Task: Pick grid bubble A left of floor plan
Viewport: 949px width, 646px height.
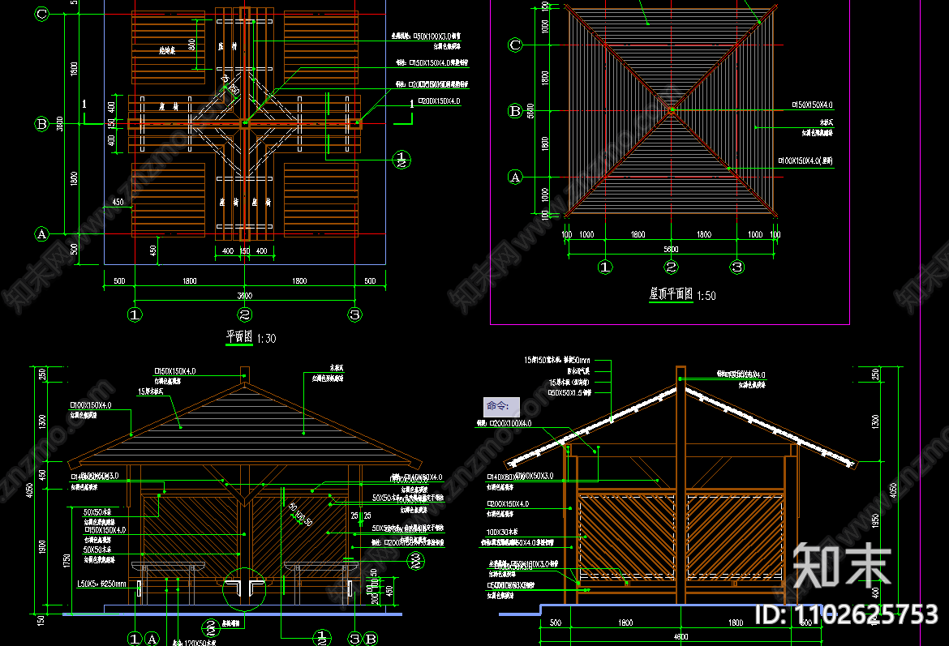Action: click(42, 234)
